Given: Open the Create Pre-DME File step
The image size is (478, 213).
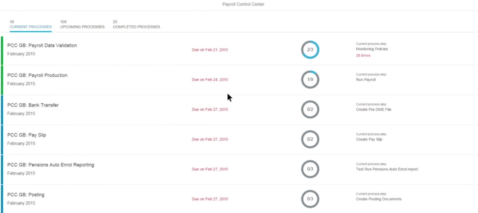Looking at the screenshot, I should (x=373, y=109).
